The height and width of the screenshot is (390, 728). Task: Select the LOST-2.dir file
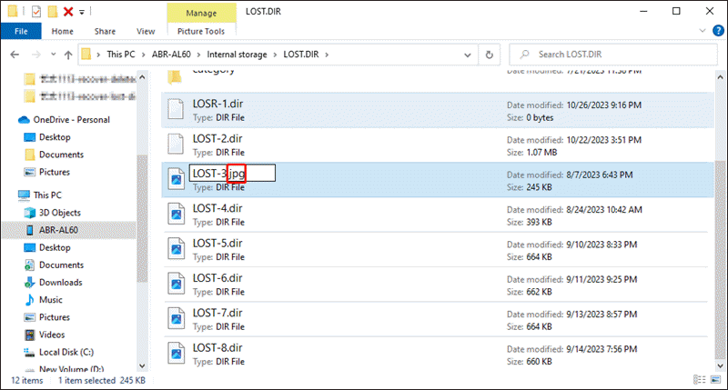(x=438, y=145)
